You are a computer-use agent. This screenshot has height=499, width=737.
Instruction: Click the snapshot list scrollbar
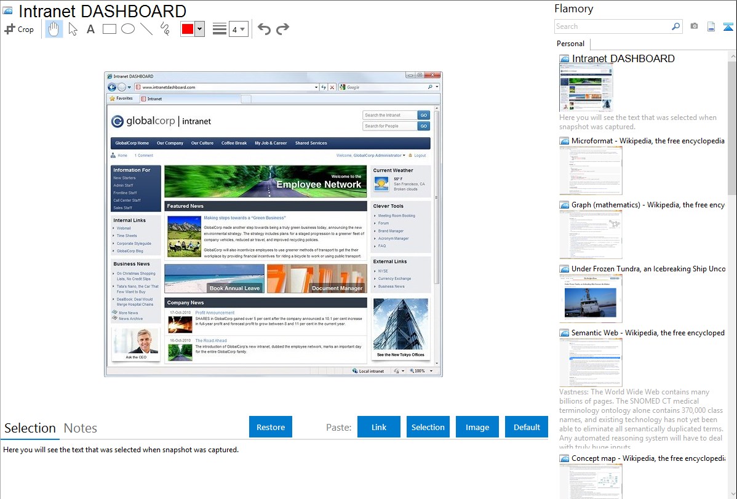732,127
